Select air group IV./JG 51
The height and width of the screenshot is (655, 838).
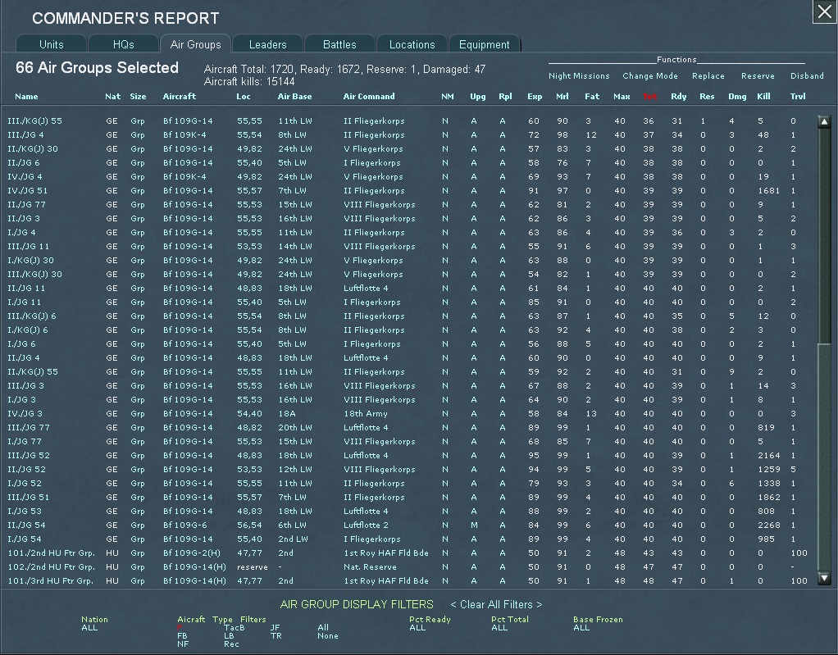(27, 190)
